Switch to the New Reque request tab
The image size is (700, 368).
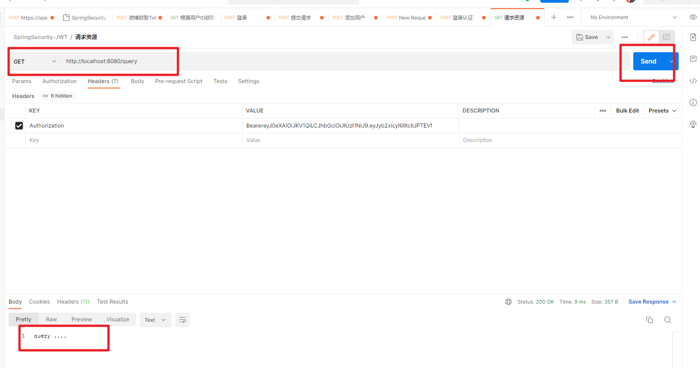coord(409,18)
